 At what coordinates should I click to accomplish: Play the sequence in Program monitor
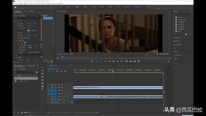[114, 61]
